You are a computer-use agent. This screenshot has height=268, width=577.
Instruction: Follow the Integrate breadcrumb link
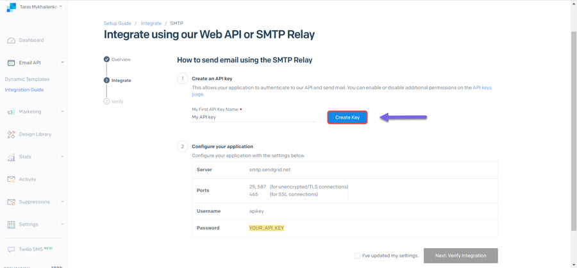coord(151,23)
